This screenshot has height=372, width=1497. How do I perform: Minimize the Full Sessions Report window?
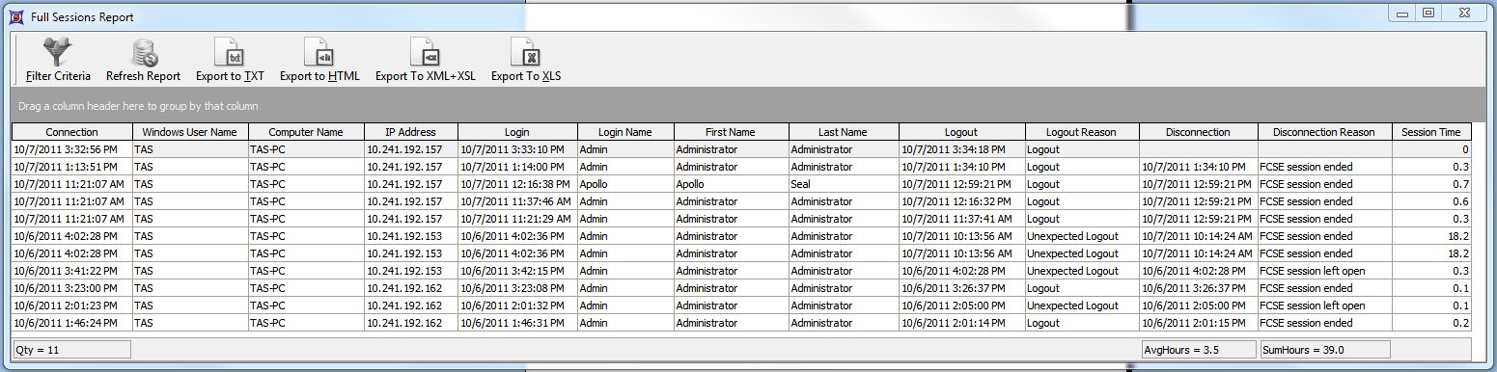click(x=1401, y=13)
